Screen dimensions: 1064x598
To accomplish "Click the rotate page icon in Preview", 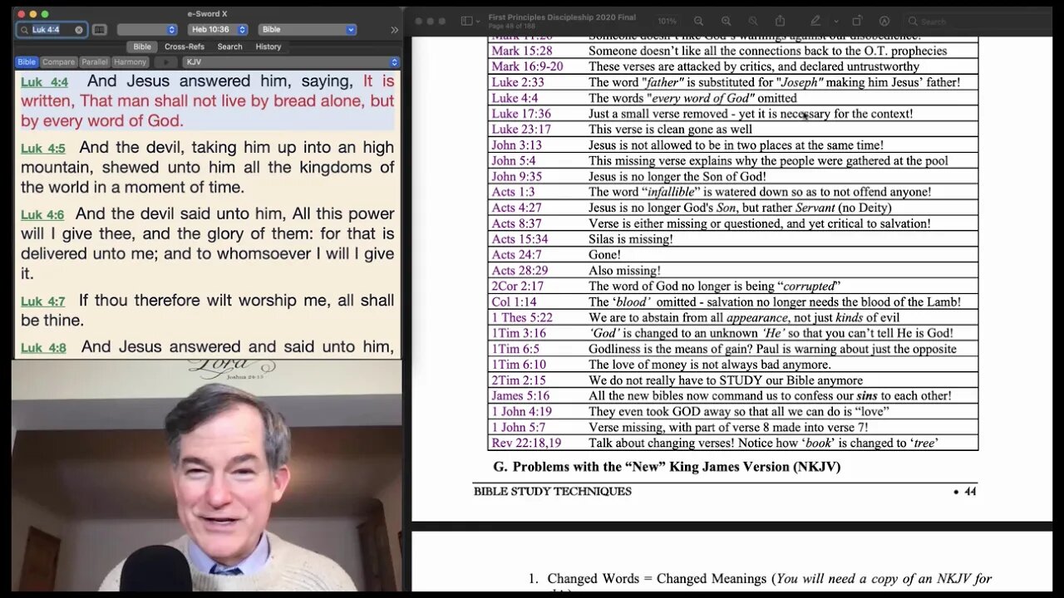I will point(857,21).
